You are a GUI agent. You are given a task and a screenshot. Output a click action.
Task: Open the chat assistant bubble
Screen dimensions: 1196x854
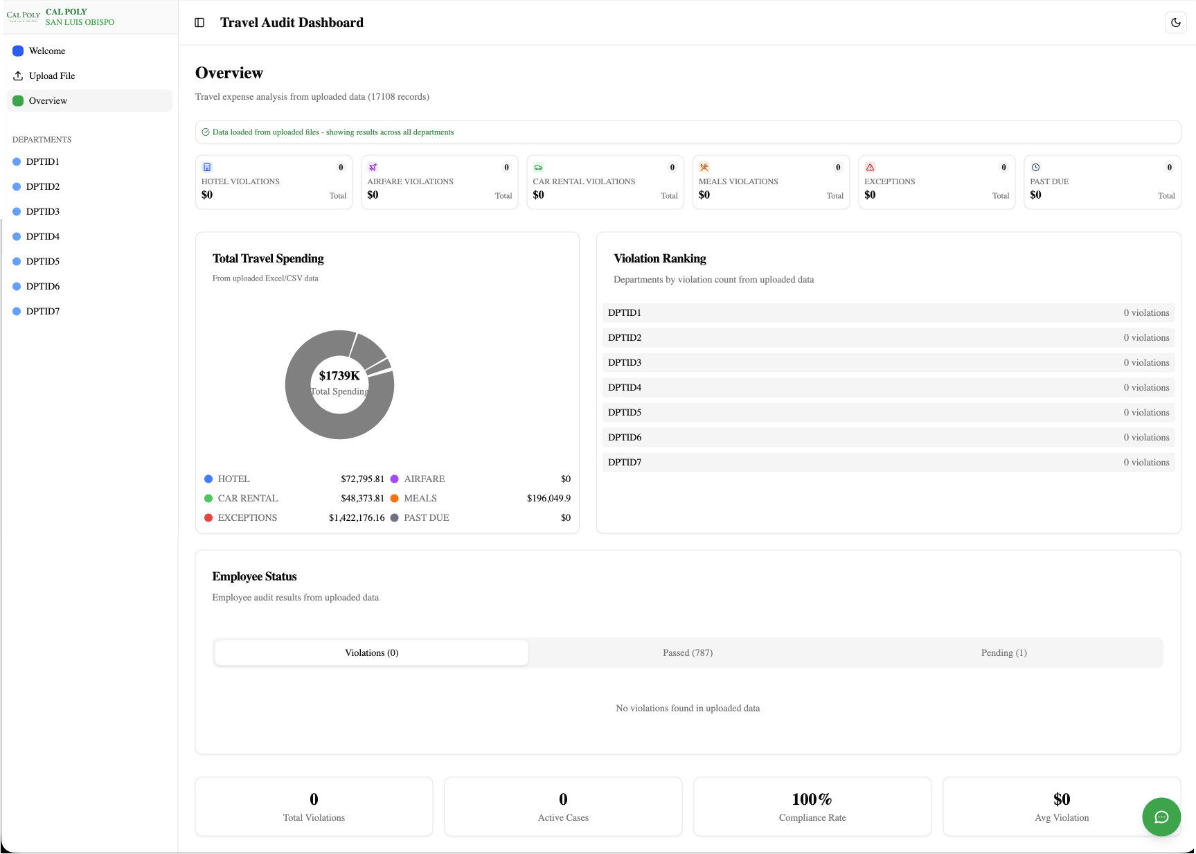pos(1161,817)
